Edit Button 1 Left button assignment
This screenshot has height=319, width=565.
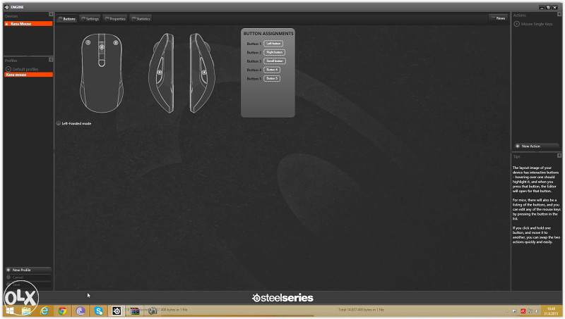click(x=273, y=44)
